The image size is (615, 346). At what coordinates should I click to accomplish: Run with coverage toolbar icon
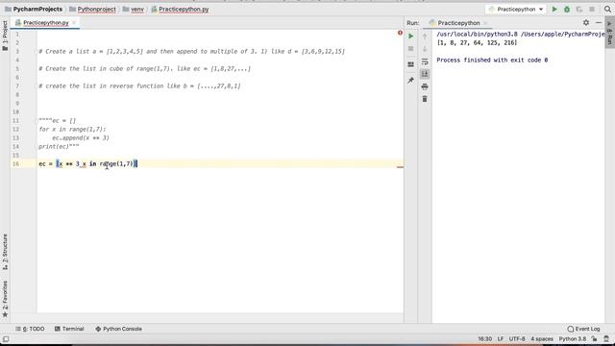pyautogui.click(x=579, y=9)
